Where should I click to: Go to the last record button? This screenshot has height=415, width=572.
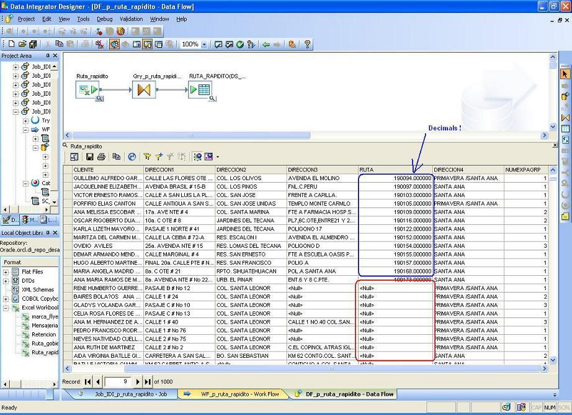pos(148,381)
